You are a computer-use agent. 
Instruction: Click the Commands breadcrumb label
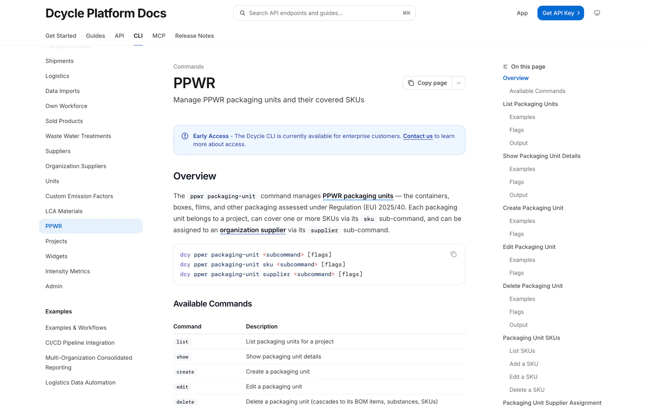(x=188, y=67)
